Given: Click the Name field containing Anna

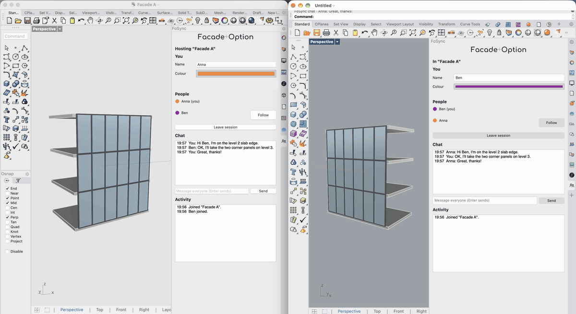Looking at the screenshot, I should click(x=236, y=64).
